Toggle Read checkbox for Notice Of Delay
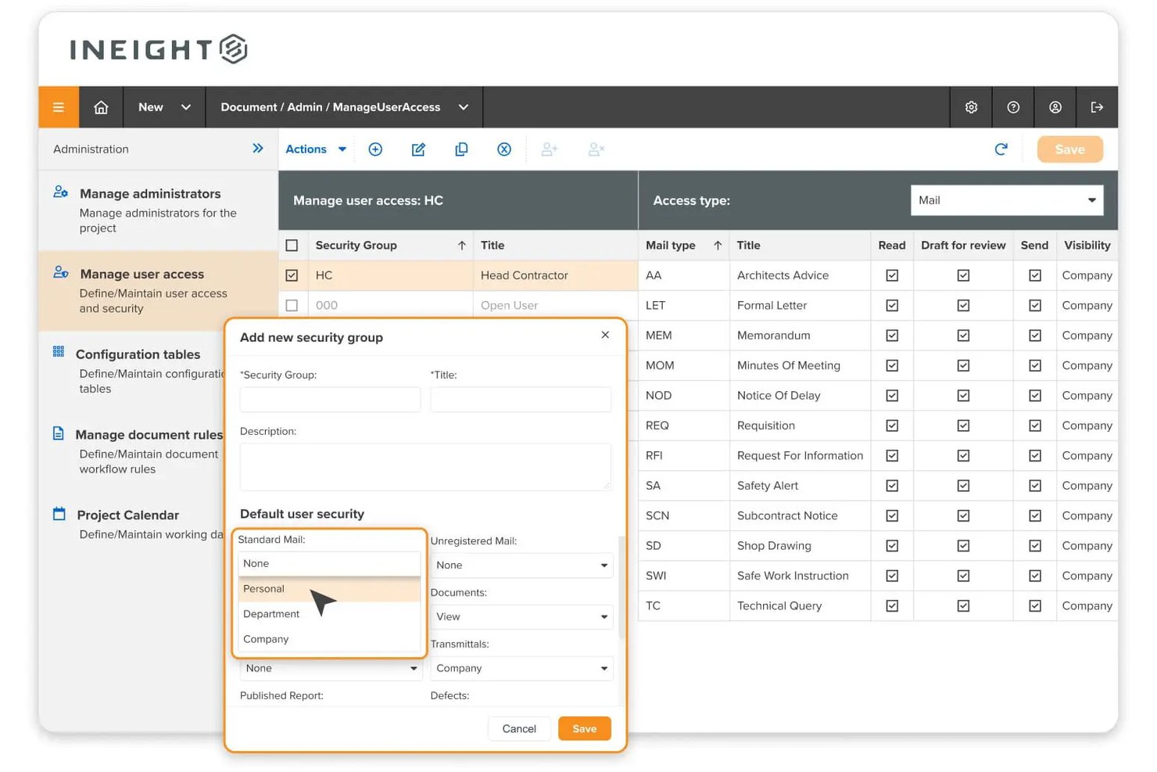This screenshot has width=1157, height=772. click(892, 396)
